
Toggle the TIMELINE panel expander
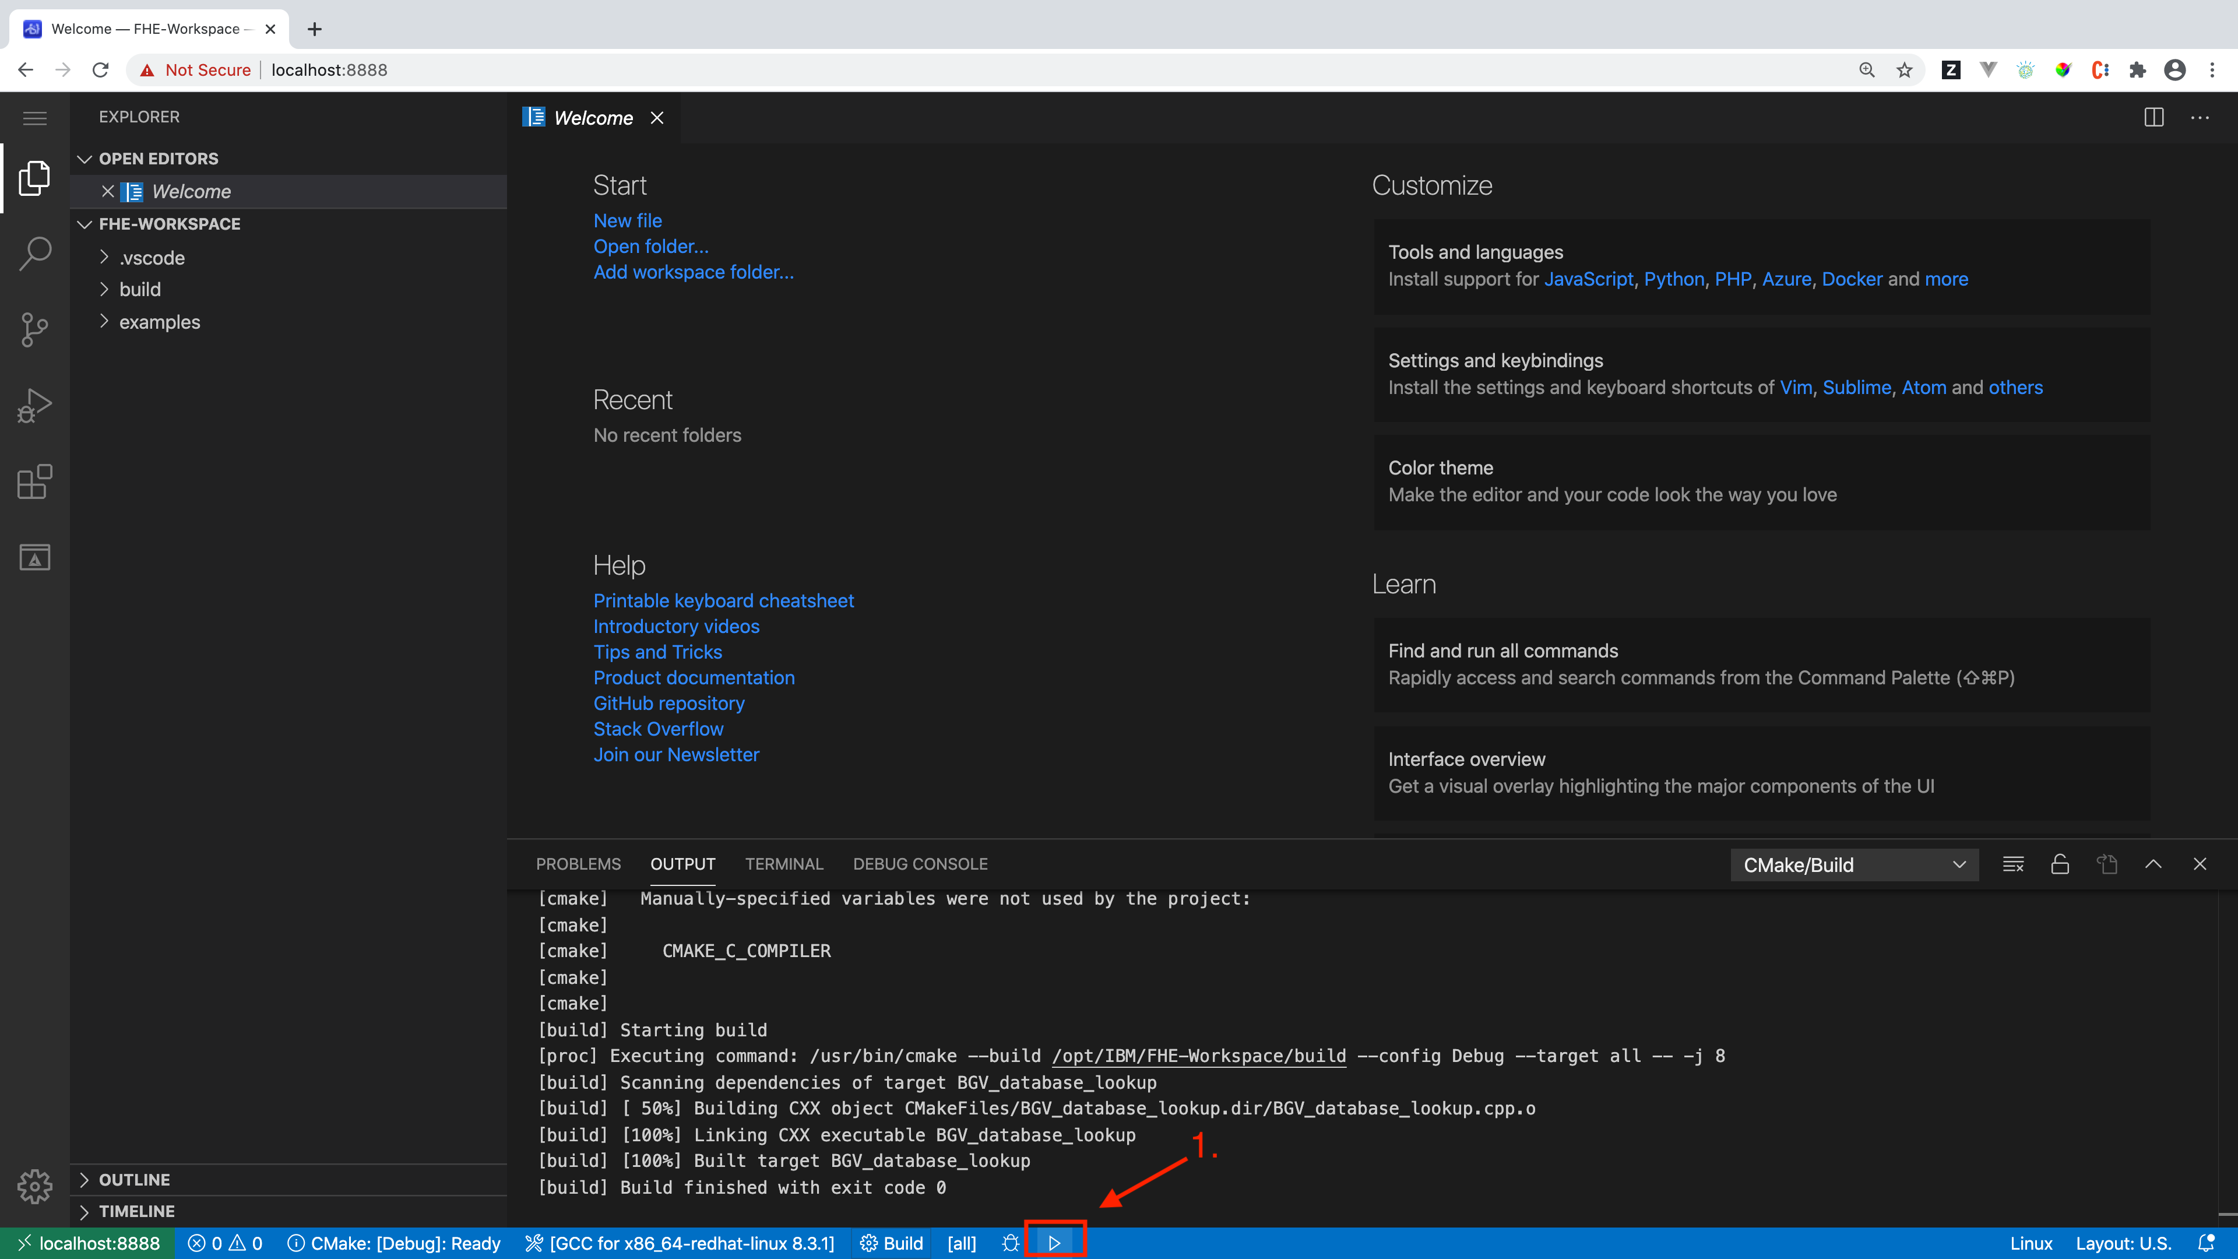click(87, 1211)
